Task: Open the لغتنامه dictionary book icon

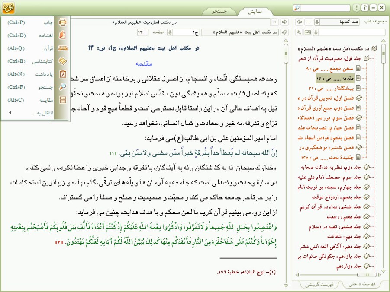Action: [62, 35]
